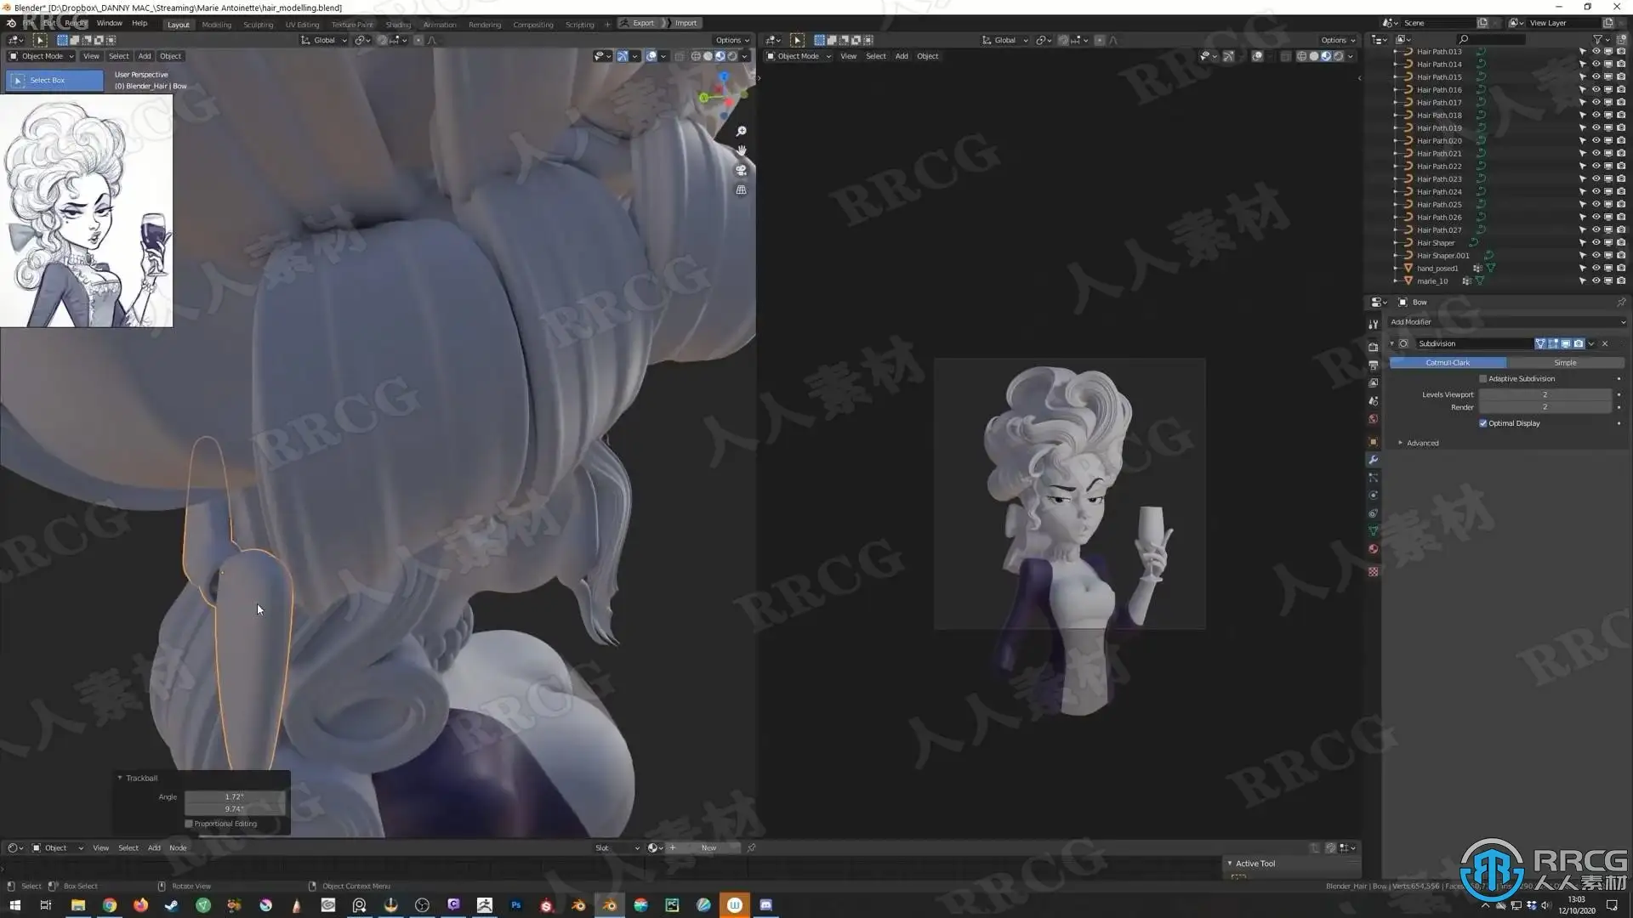This screenshot has width=1633, height=918.
Task: Open the Material properties tab
Action: 1373,549
